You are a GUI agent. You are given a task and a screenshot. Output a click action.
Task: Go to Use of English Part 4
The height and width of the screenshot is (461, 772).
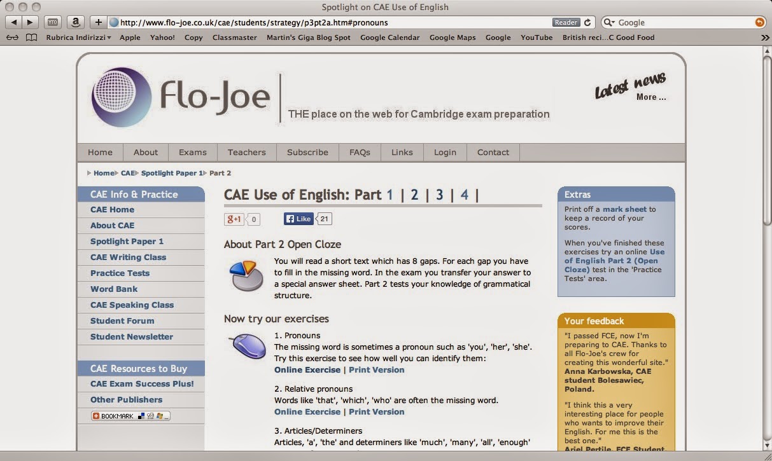click(x=464, y=195)
